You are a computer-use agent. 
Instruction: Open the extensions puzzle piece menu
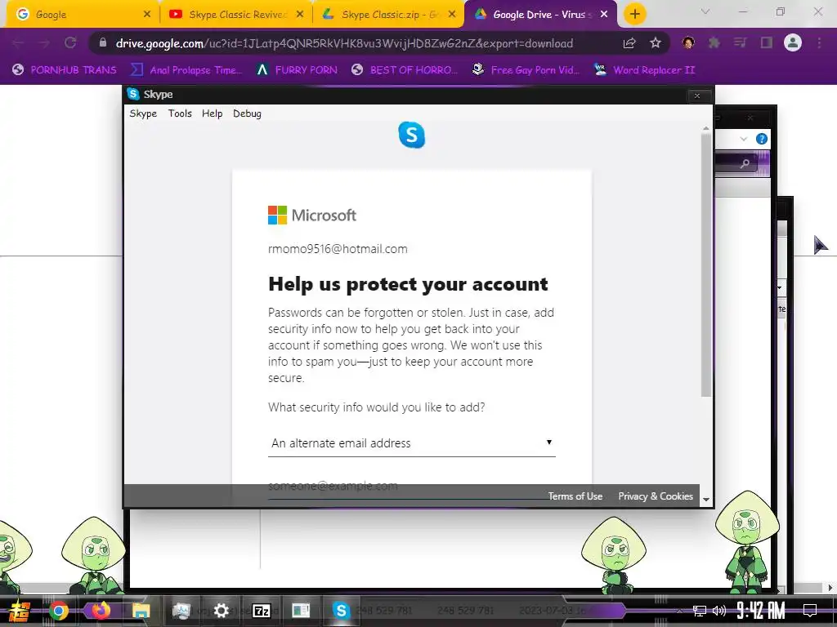(714, 43)
